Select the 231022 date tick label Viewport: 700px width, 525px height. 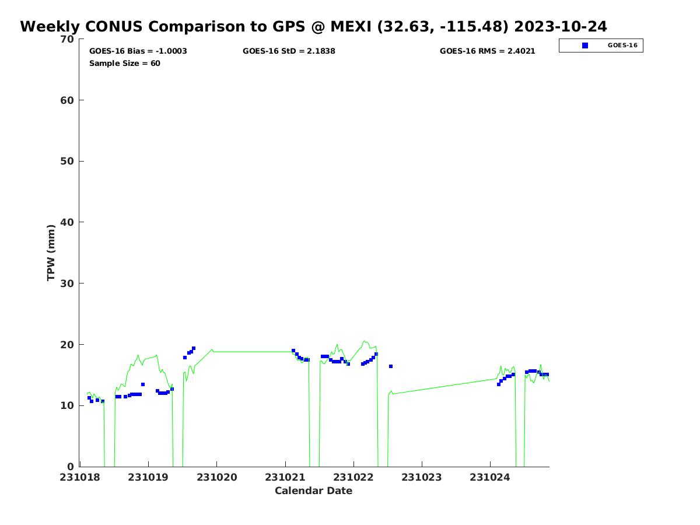click(x=353, y=477)
